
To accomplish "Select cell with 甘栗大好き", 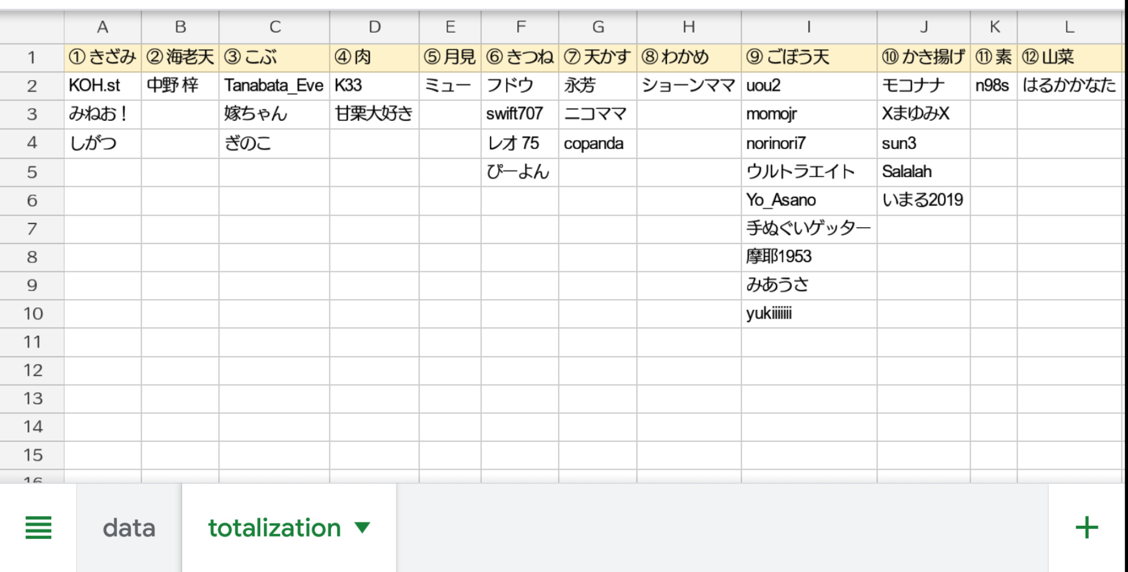I will (x=373, y=114).
